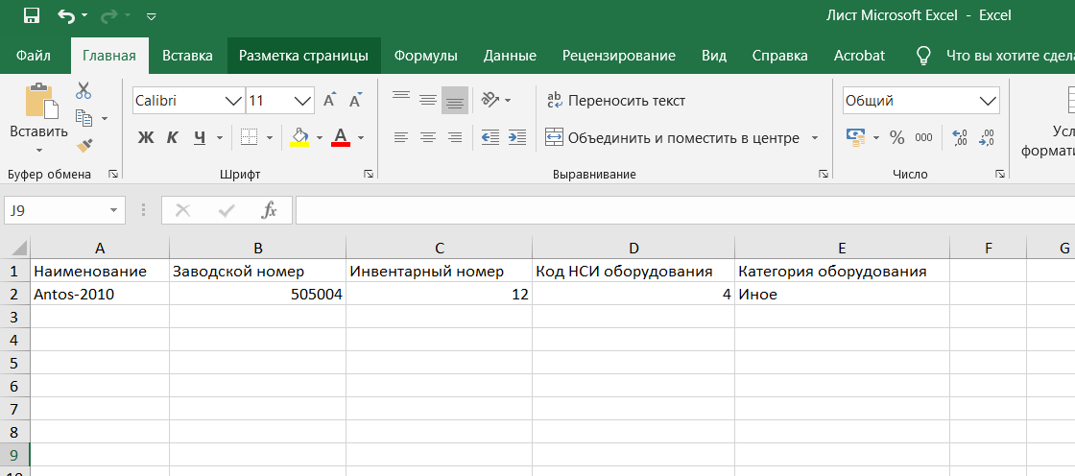
Task: Click Объединить и поместить в центре
Action: 673,138
